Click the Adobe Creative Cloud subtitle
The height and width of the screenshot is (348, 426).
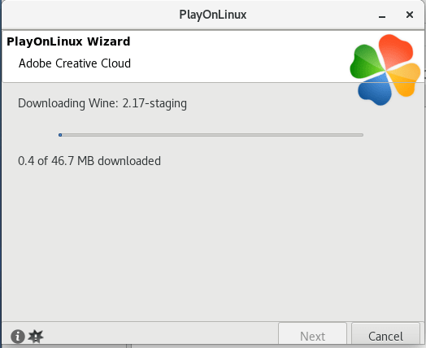pos(75,63)
